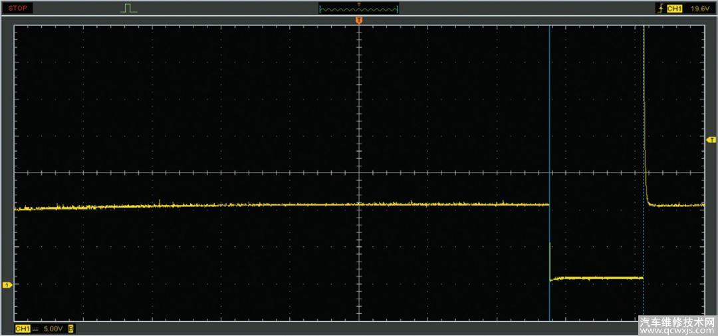
Task: Click the trigger level T marker on right edge
Action: tap(711, 140)
